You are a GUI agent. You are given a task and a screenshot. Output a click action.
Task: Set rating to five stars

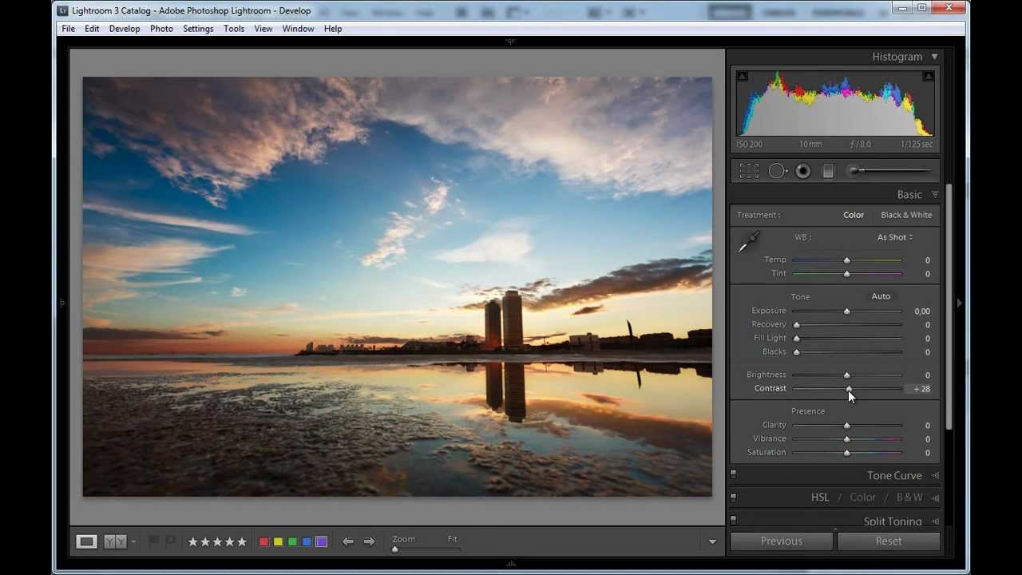[242, 541]
